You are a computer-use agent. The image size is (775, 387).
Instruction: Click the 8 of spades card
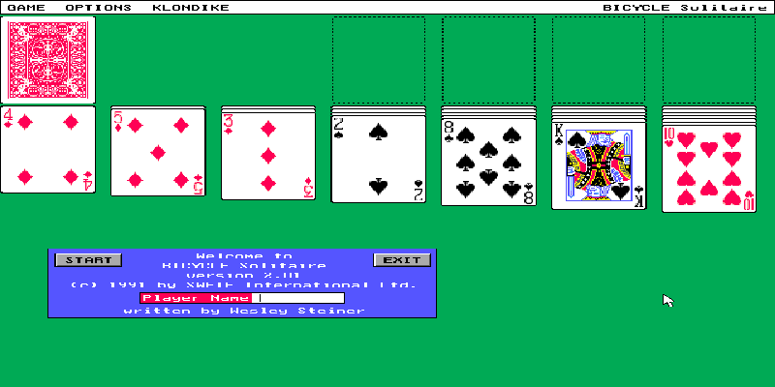[488, 161]
